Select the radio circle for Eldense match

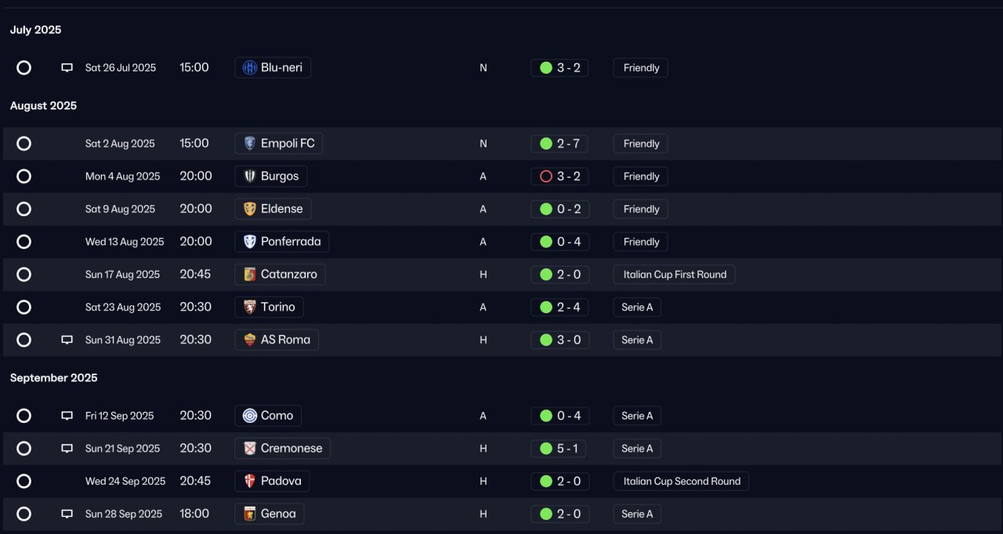[x=24, y=209]
